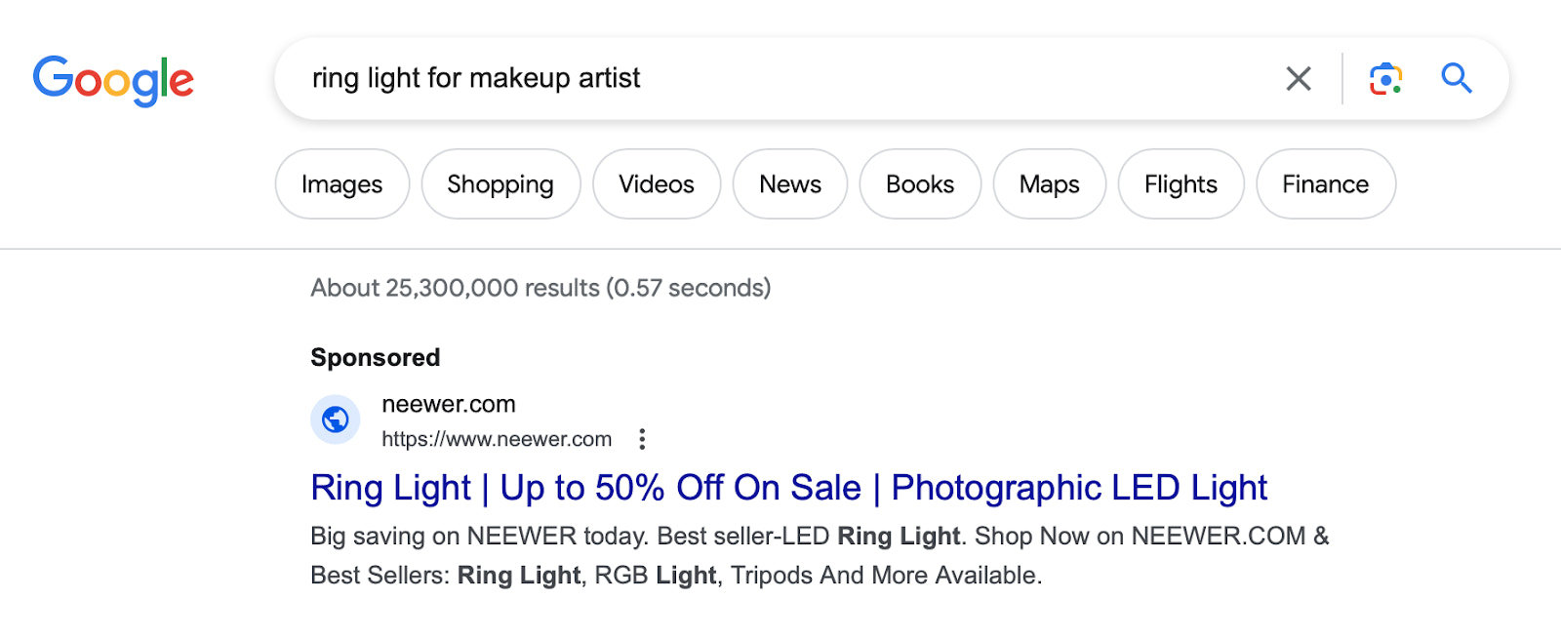Select the News results filter
Screen dimensions: 1561x639
pyautogui.click(x=789, y=183)
